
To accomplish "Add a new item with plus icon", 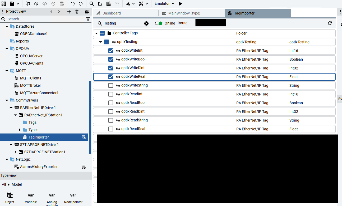I will click(69, 12).
